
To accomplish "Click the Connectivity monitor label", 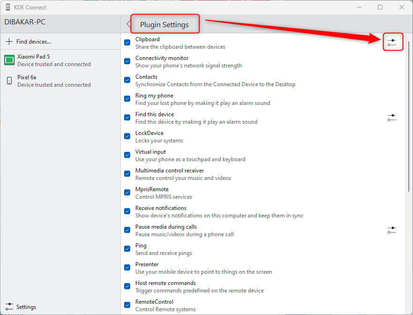I will point(162,58).
